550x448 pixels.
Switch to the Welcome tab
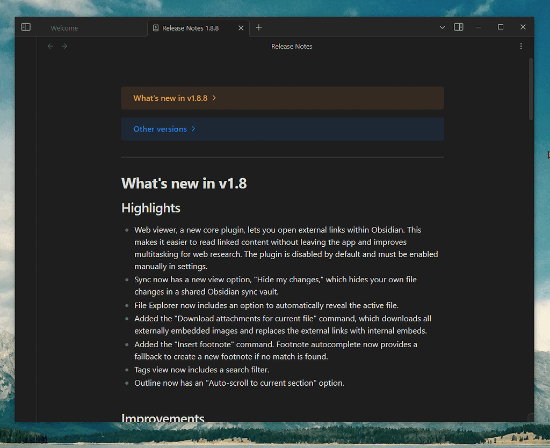[x=64, y=27]
